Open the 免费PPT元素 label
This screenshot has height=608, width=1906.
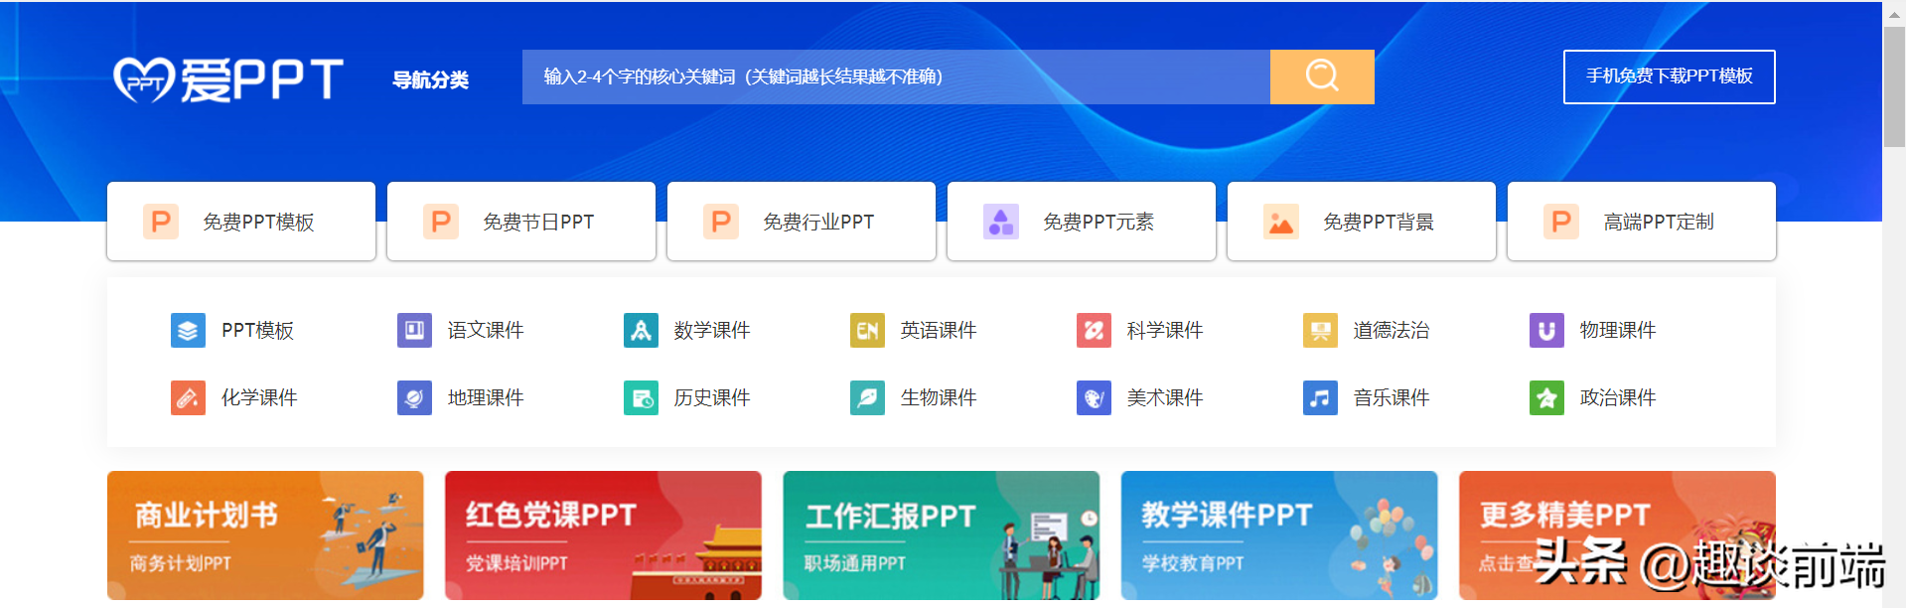click(1099, 222)
